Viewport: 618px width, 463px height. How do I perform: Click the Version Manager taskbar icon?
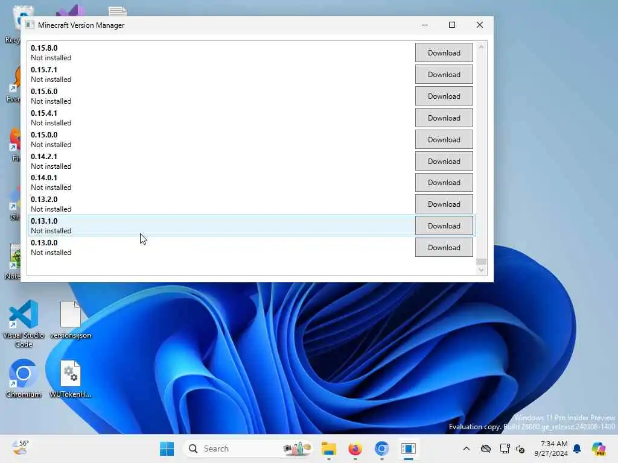(409, 449)
